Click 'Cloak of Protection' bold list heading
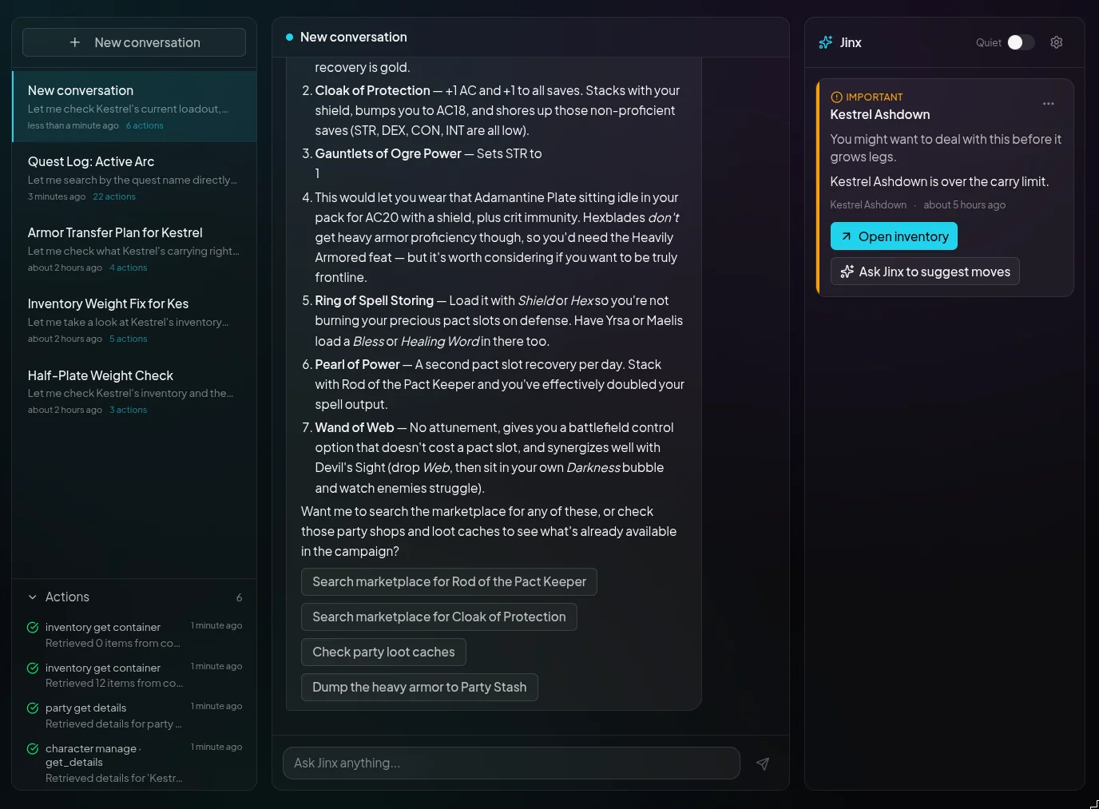This screenshot has width=1099, height=809. pyautogui.click(x=372, y=90)
